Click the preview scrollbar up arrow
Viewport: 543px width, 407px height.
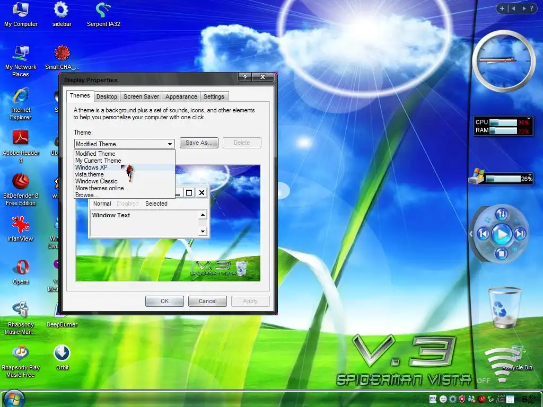(203, 215)
